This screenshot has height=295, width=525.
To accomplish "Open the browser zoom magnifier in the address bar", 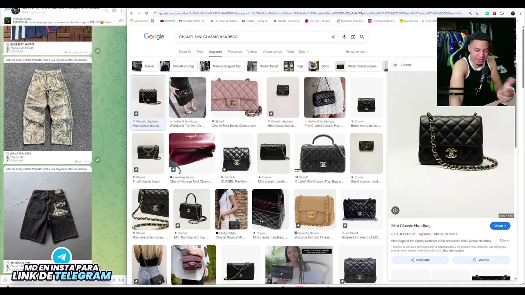I will click(470, 14).
